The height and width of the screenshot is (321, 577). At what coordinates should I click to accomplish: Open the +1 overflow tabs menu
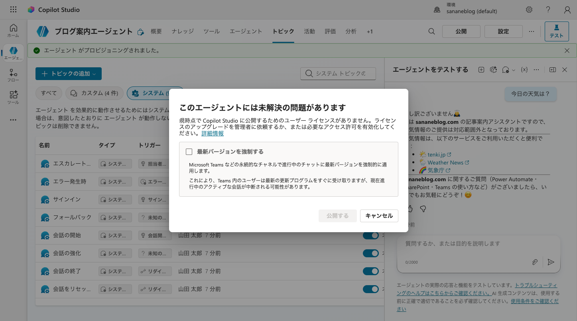tap(370, 31)
